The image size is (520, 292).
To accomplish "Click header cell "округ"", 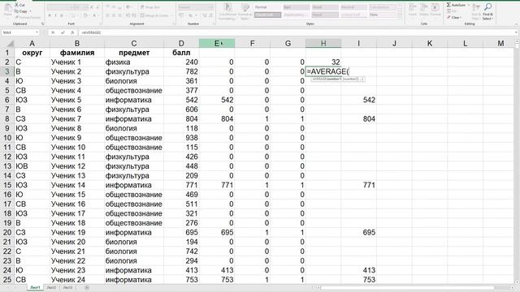I will (32, 53).
